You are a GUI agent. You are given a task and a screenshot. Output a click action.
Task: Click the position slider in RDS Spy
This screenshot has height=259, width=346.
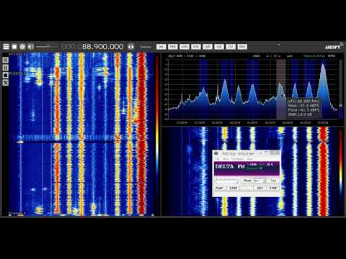[x=227, y=181]
